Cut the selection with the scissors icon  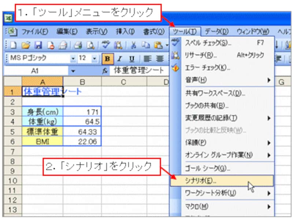point(133,45)
